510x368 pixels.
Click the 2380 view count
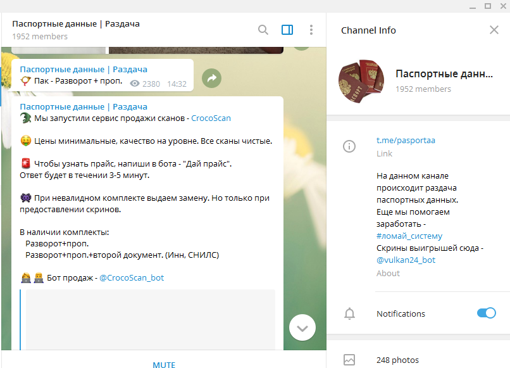pyautogui.click(x=151, y=84)
